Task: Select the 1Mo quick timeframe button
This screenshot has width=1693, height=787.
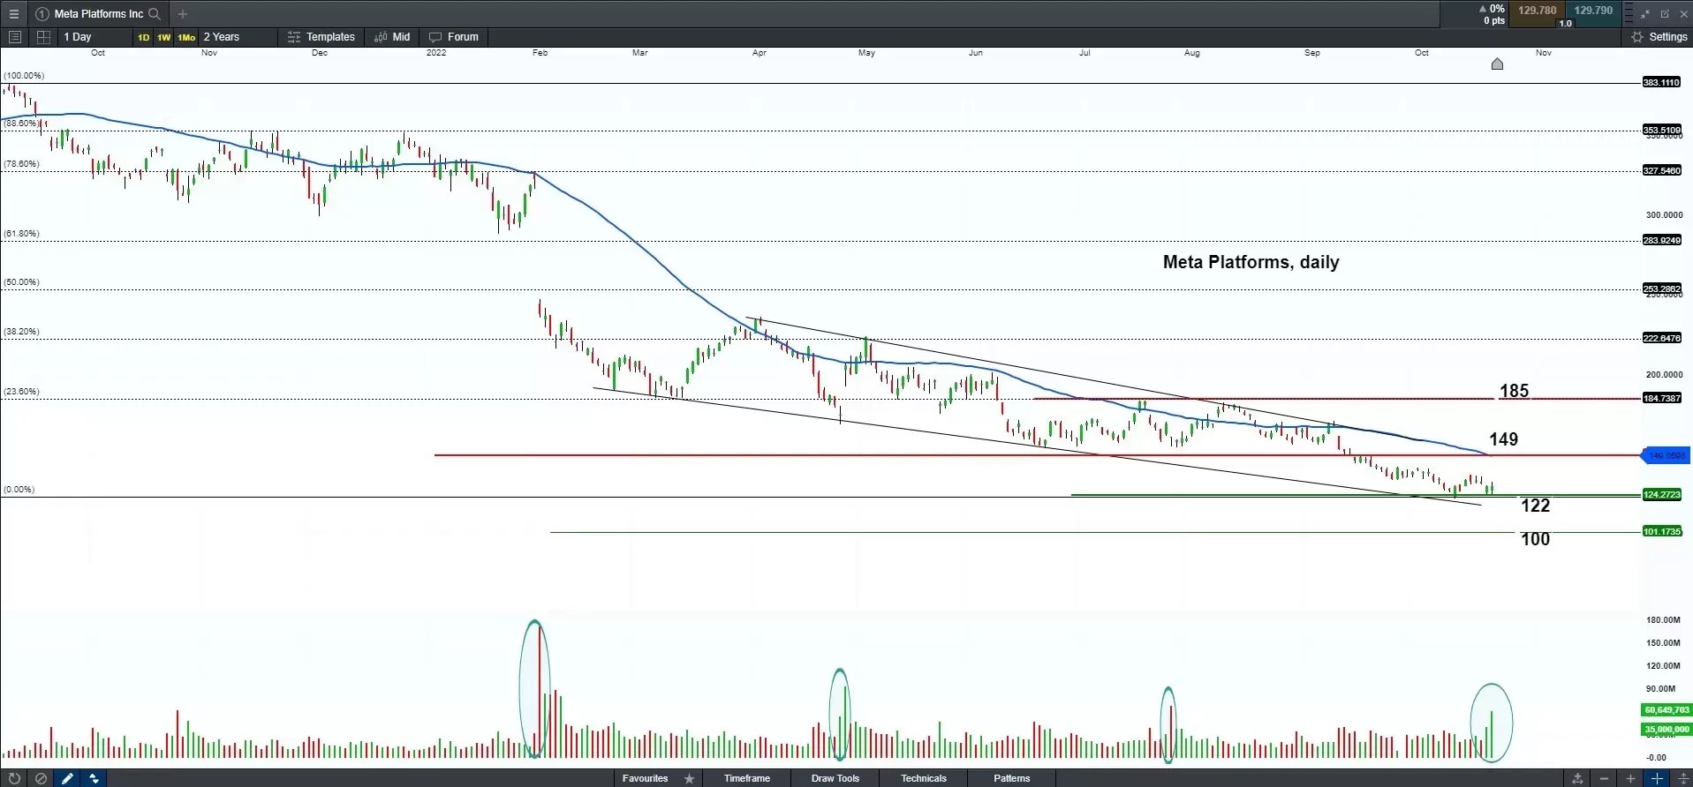Action: point(186,37)
